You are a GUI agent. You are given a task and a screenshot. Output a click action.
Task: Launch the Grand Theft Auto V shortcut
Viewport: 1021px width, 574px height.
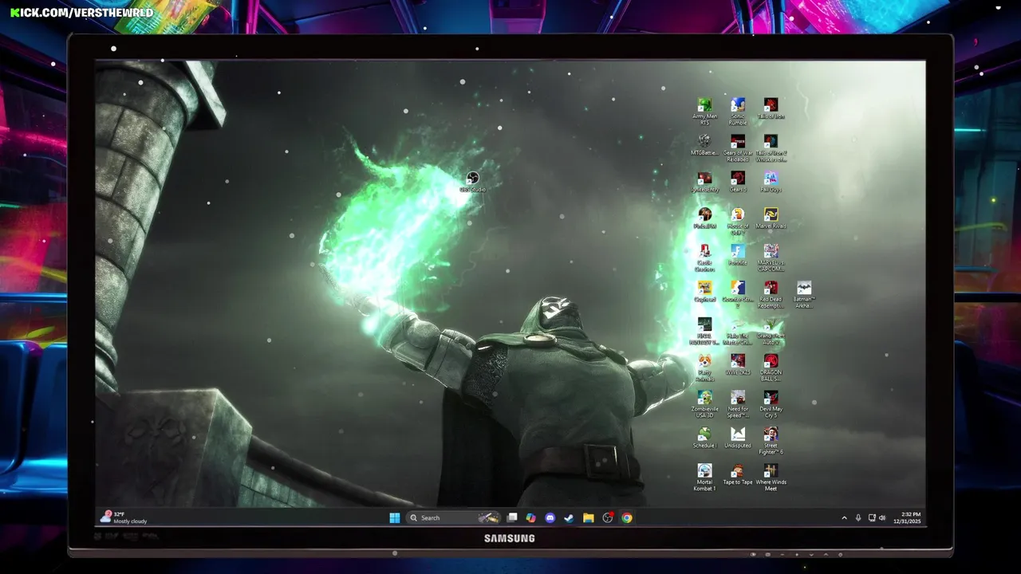[x=771, y=331]
